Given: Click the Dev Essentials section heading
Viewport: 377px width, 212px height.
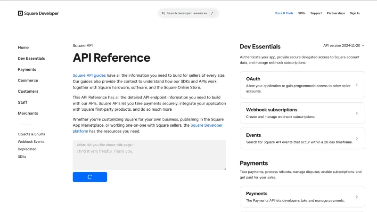Looking at the screenshot, I should pos(260,46).
